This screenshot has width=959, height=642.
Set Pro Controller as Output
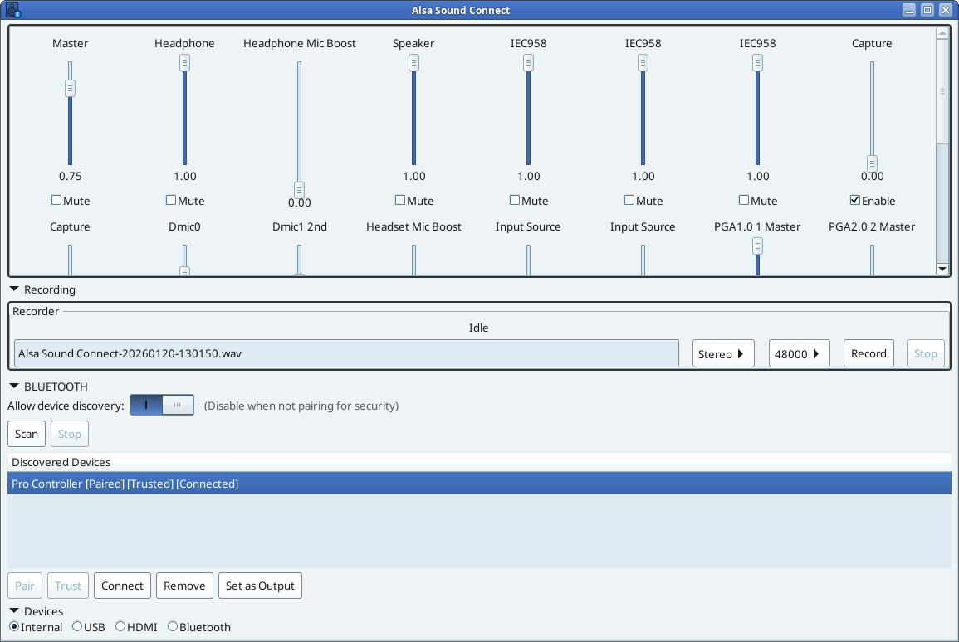(x=259, y=585)
